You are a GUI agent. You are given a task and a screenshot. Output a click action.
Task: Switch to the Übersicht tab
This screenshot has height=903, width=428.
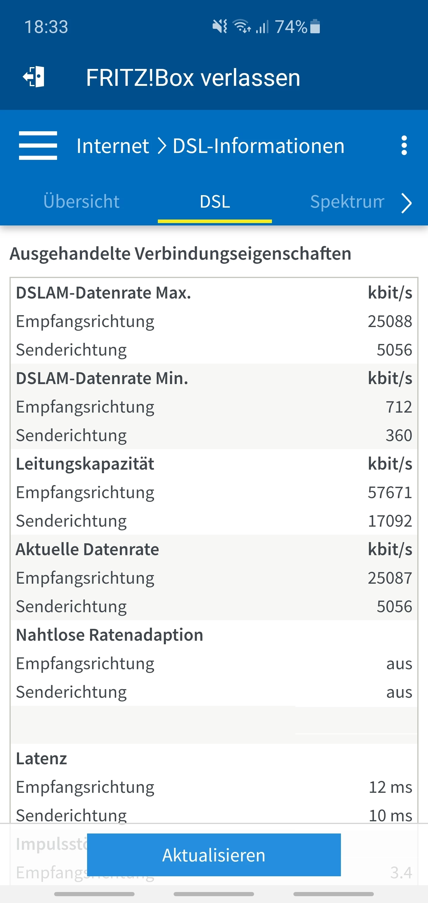point(81,202)
